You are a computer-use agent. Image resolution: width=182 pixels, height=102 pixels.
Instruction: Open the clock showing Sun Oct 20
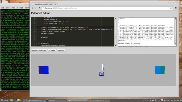[x=171, y=100]
